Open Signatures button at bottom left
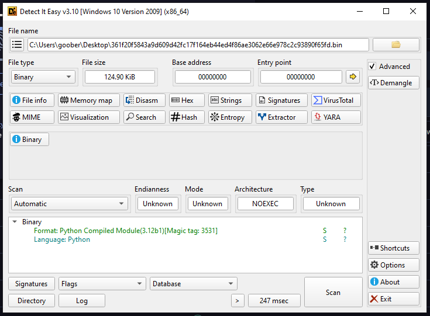The height and width of the screenshot is (316, 430). coord(32,284)
